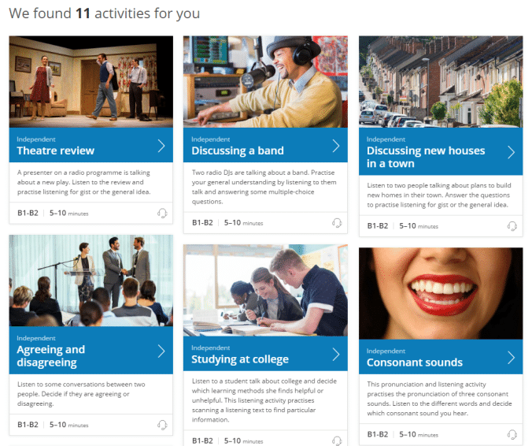This screenshot has height=446, width=532.
Task: Click the theatre stage photo thumbnail
Action: [91, 82]
